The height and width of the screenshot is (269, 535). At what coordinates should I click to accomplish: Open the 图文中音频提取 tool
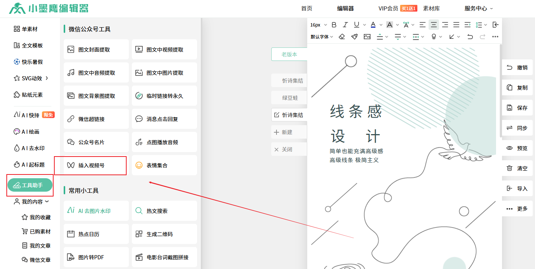(96, 72)
